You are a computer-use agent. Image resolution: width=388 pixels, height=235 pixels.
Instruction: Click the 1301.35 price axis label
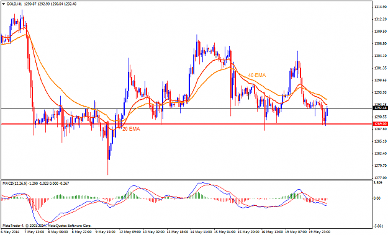381,68
